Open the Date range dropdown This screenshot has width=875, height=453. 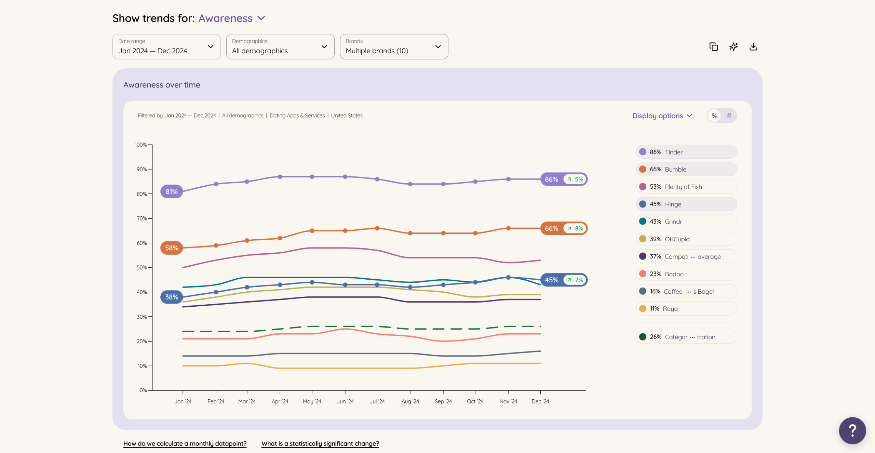click(x=166, y=47)
